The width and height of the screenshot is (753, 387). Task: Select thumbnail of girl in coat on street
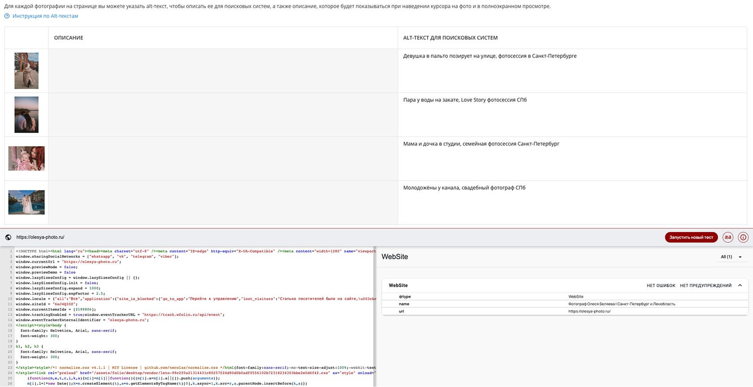click(x=26, y=71)
